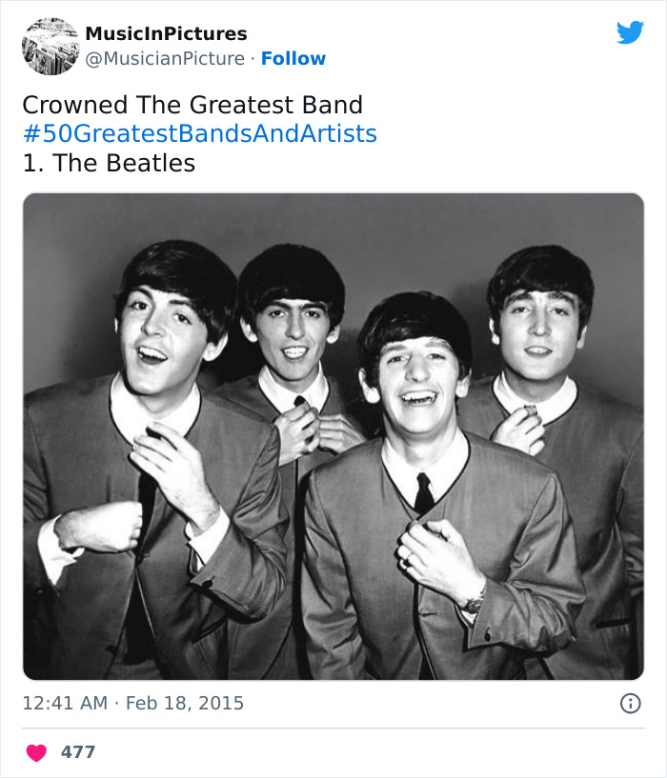Click the front man's black necktie
This screenshot has width=667, height=778.
click(424, 495)
